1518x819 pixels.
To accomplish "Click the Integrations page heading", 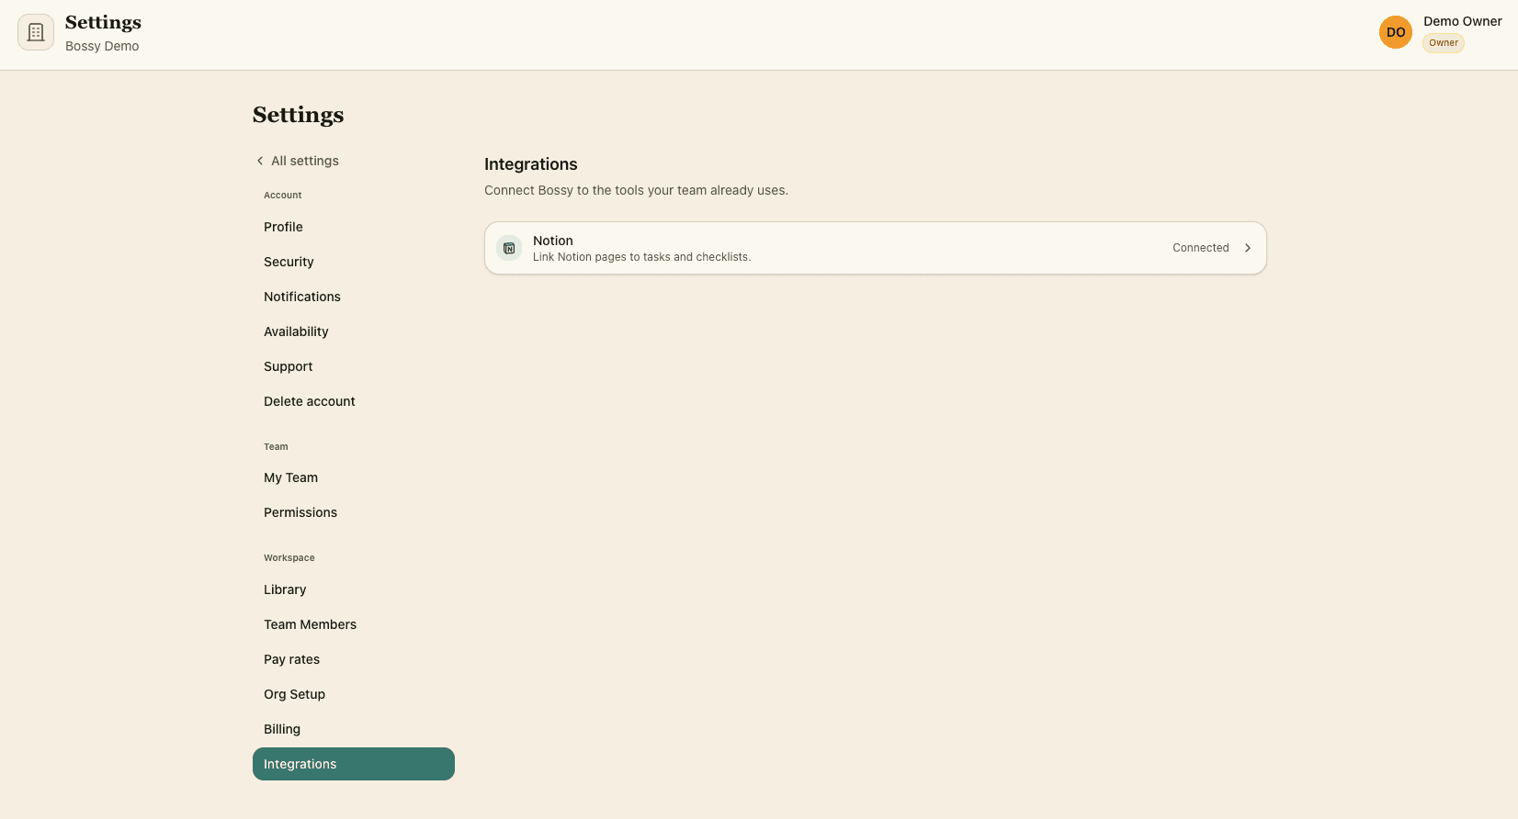I will tap(531, 164).
